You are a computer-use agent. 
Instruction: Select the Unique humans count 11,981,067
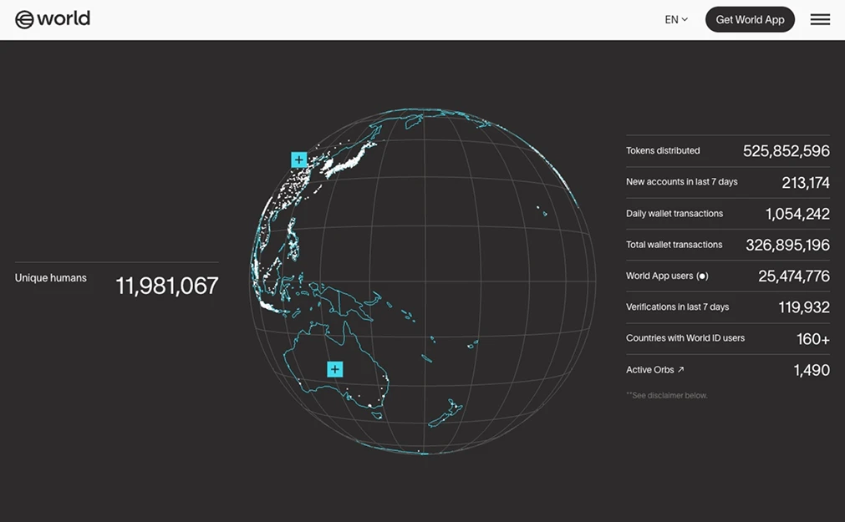167,286
